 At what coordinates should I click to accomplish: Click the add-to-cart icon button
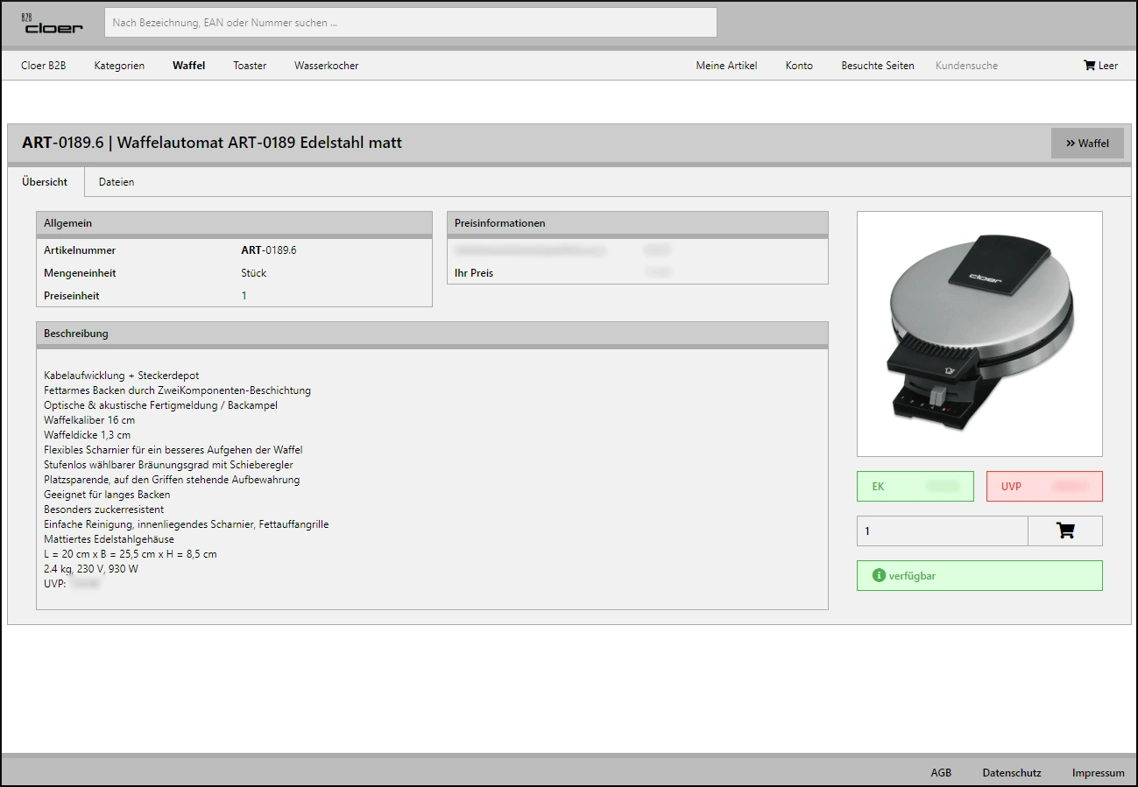1064,531
